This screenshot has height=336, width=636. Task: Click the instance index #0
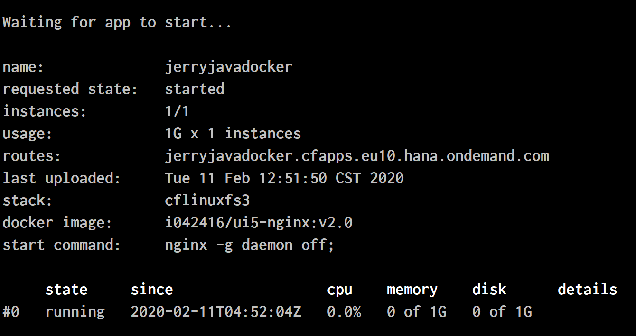tap(11, 312)
